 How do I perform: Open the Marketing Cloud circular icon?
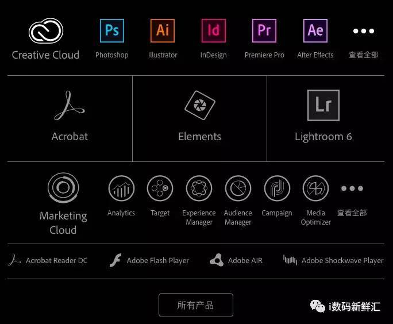point(63,188)
